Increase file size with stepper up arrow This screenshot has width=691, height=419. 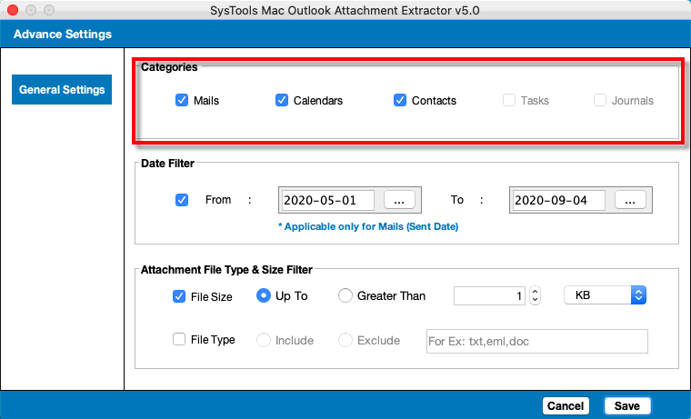[x=535, y=291]
